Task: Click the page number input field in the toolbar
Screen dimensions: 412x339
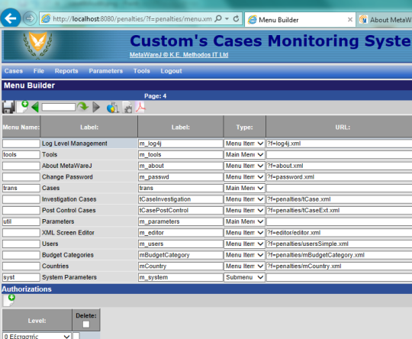Action: point(59,107)
